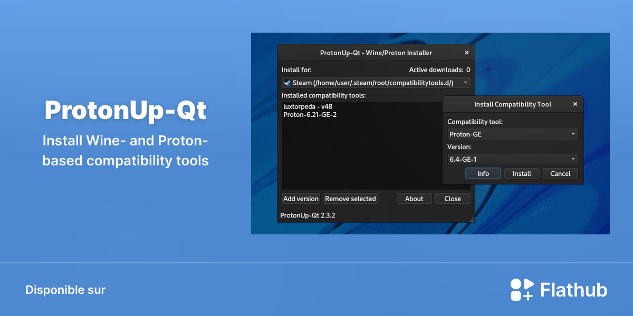This screenshot has width=633, height=316.
Task: Click the ProtonUp-Qt 2.3.2 status bar text
Action: click(308, 215)
